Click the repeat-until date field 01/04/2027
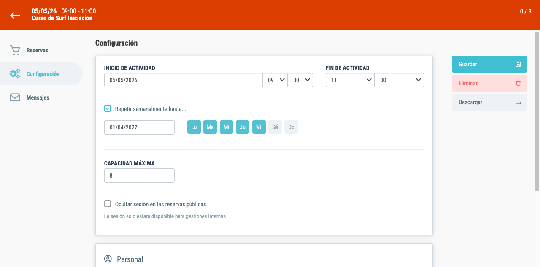540x267 pixels. point(139,127)
